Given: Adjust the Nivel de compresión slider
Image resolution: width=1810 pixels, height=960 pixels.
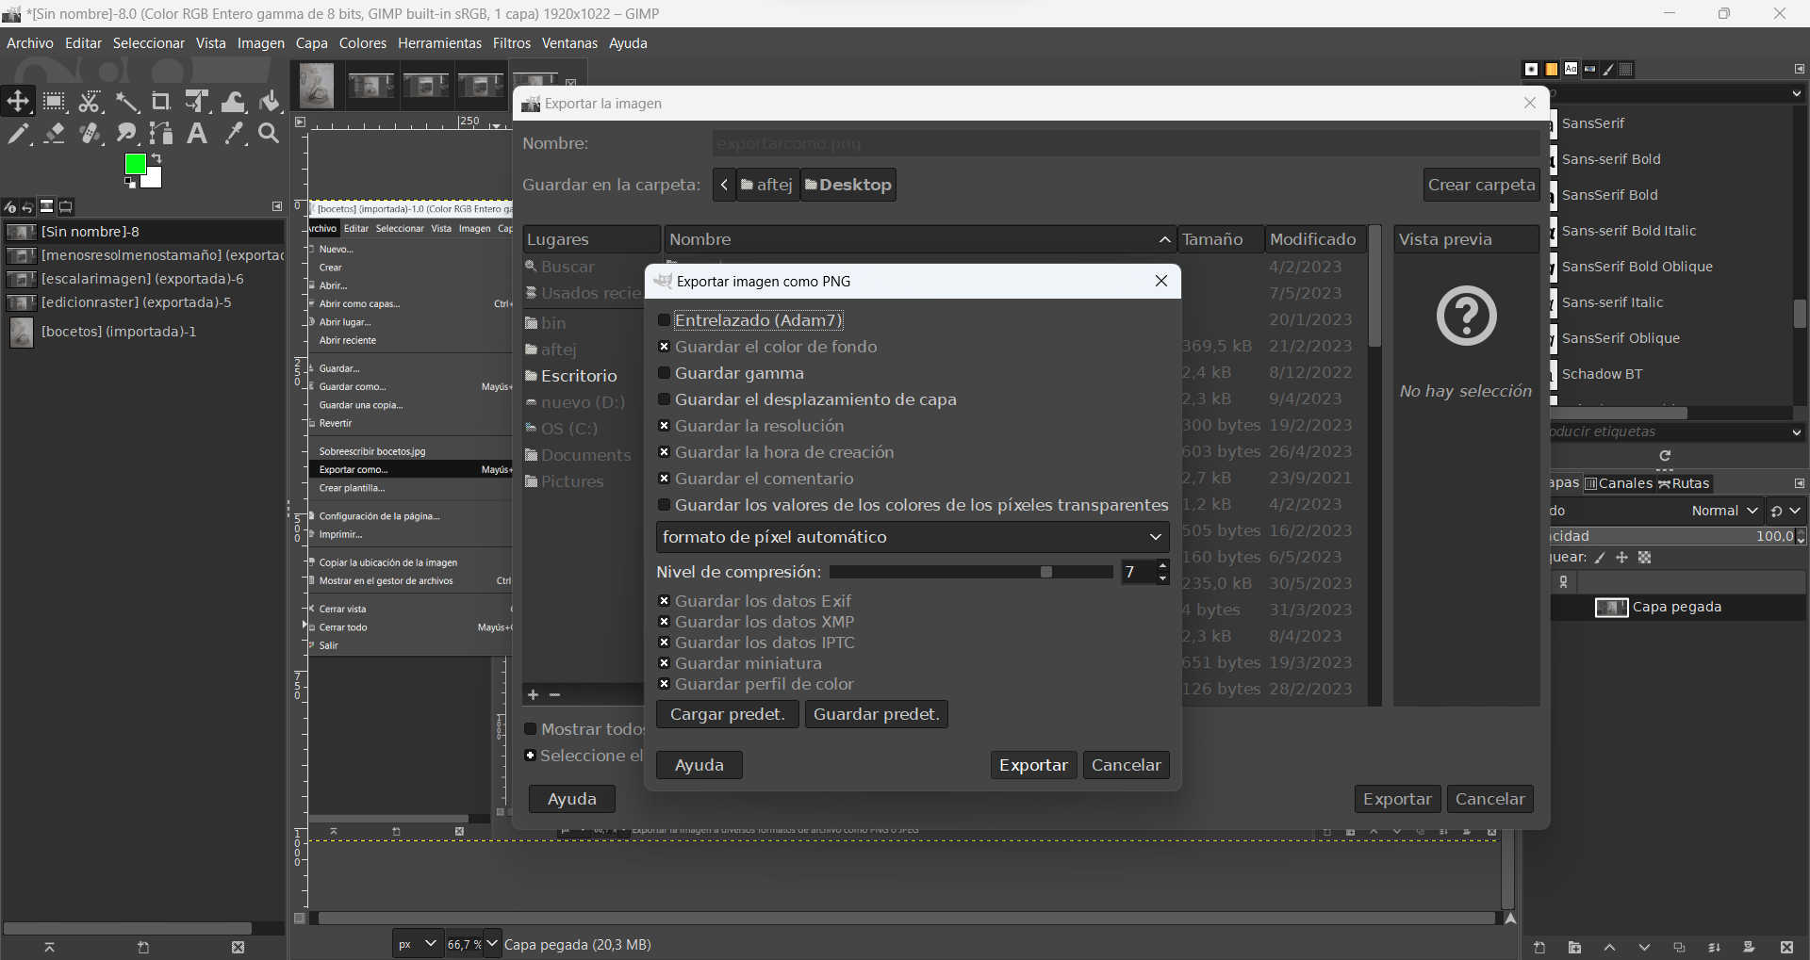Looking at the screenshot, I should tap(971, 572).
